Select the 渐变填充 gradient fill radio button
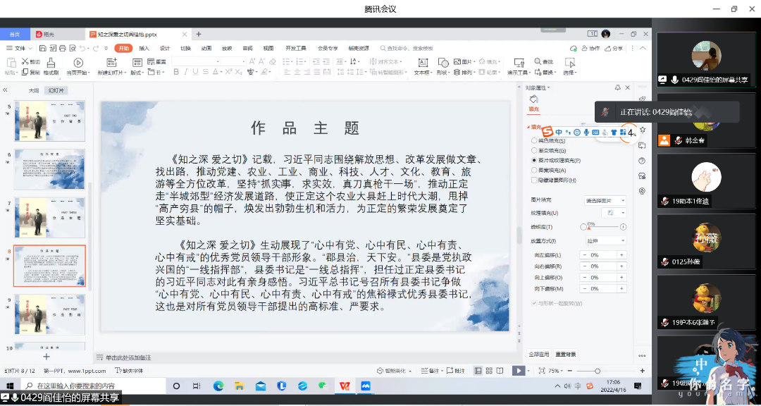 click(533, 150)
